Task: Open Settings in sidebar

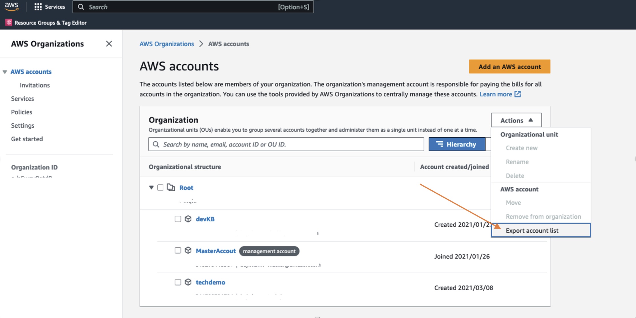Action: pos(23,125)
